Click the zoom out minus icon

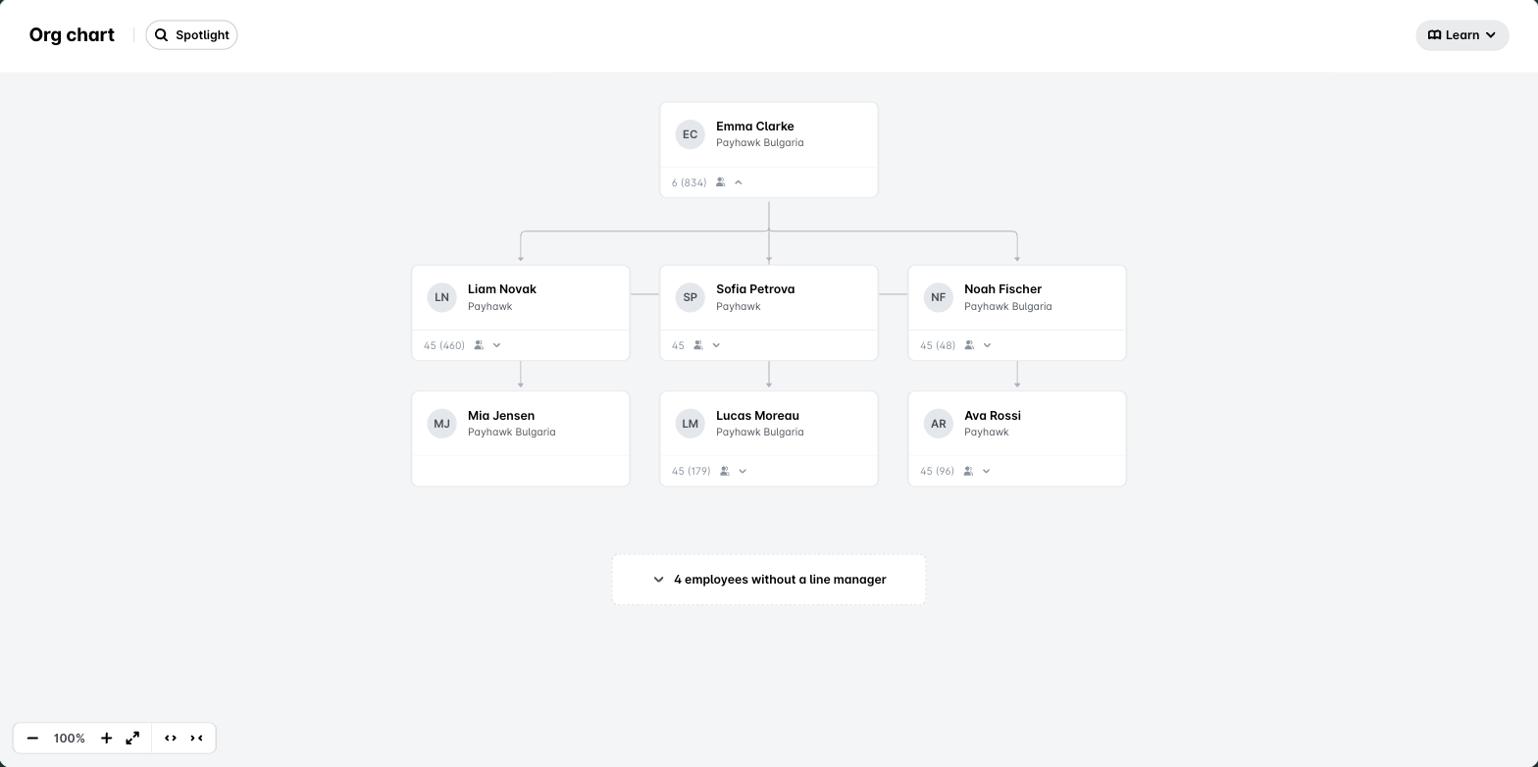pos(32,738)
